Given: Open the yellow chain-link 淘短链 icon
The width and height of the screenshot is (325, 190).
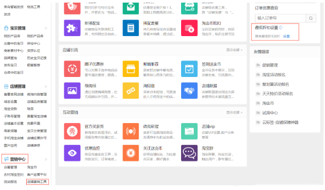Looking at the screenshot, I should coord(131,91).
